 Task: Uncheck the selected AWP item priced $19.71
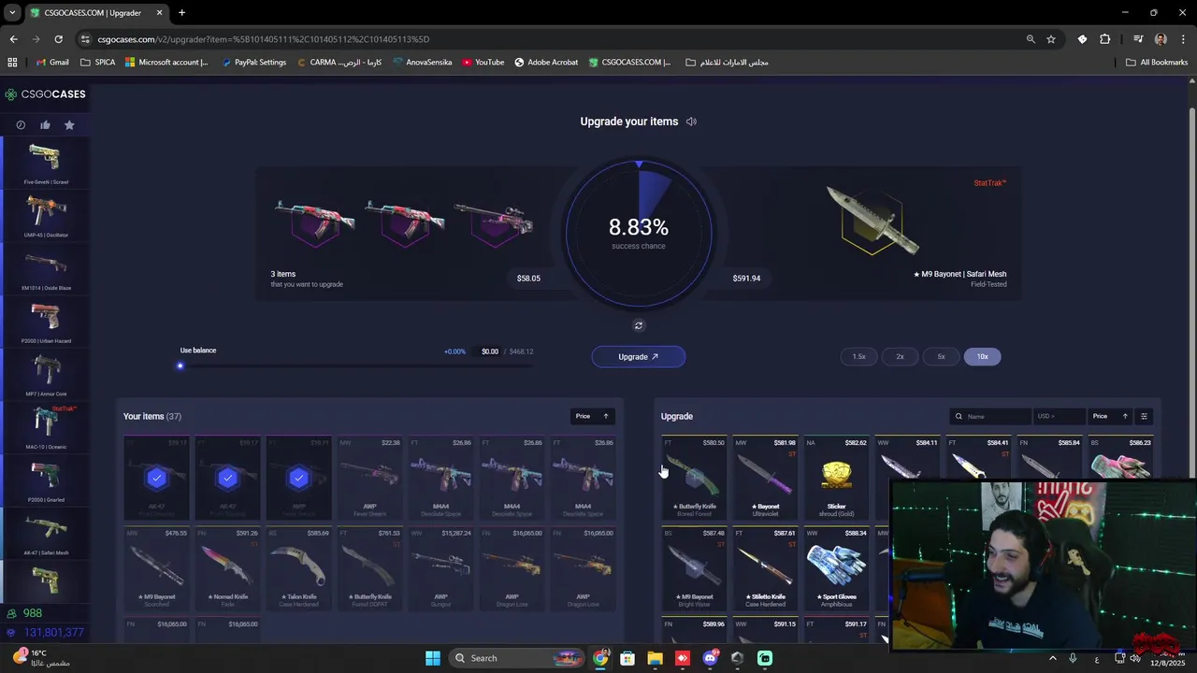(298, 479)
